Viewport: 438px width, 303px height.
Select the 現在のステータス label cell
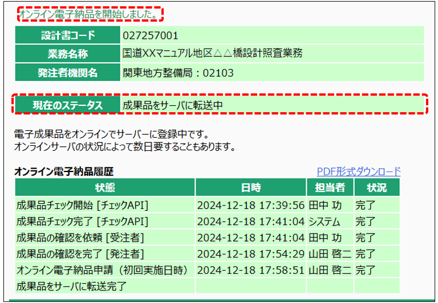pos(67,105)
